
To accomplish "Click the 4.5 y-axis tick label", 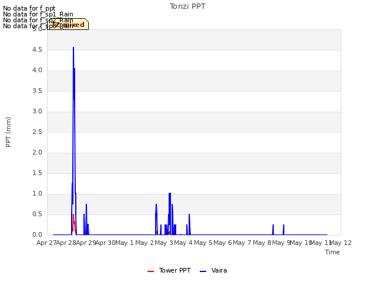I will point(37,49).
